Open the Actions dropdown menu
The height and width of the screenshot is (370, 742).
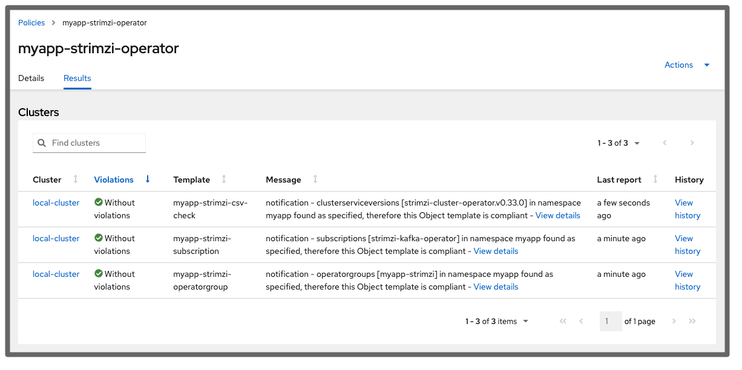[686, 65]
